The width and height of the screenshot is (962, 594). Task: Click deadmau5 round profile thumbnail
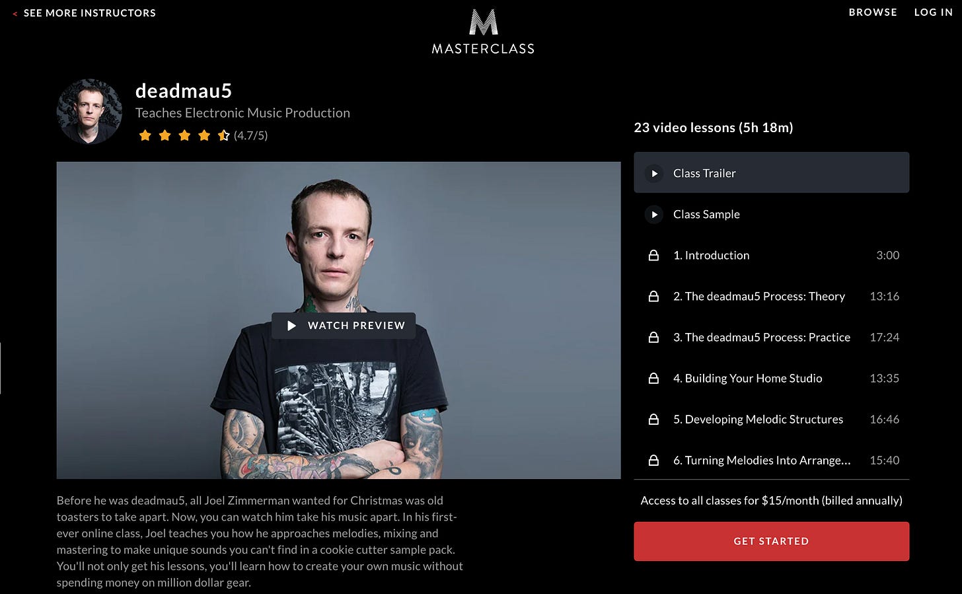(x=89, y=112)
